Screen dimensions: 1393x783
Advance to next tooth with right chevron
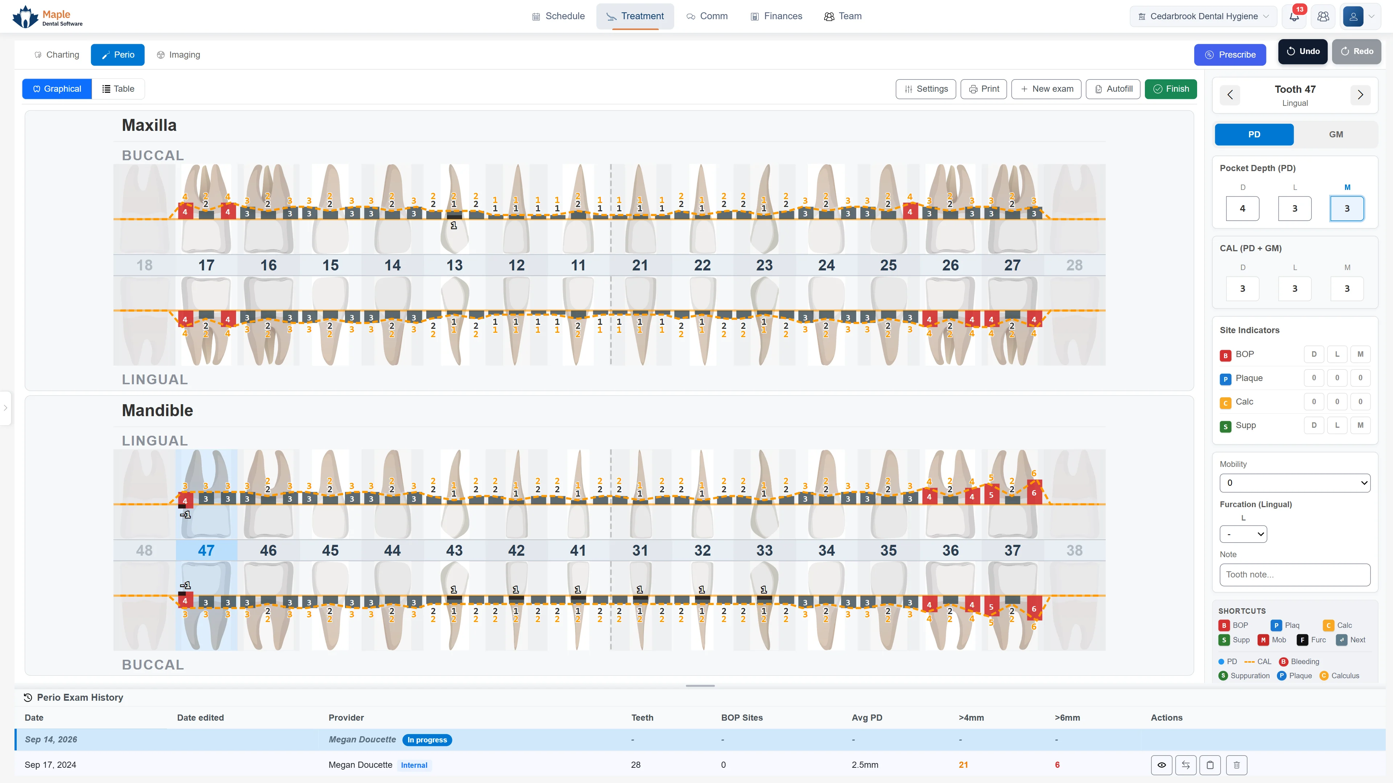pos(1361,95)
